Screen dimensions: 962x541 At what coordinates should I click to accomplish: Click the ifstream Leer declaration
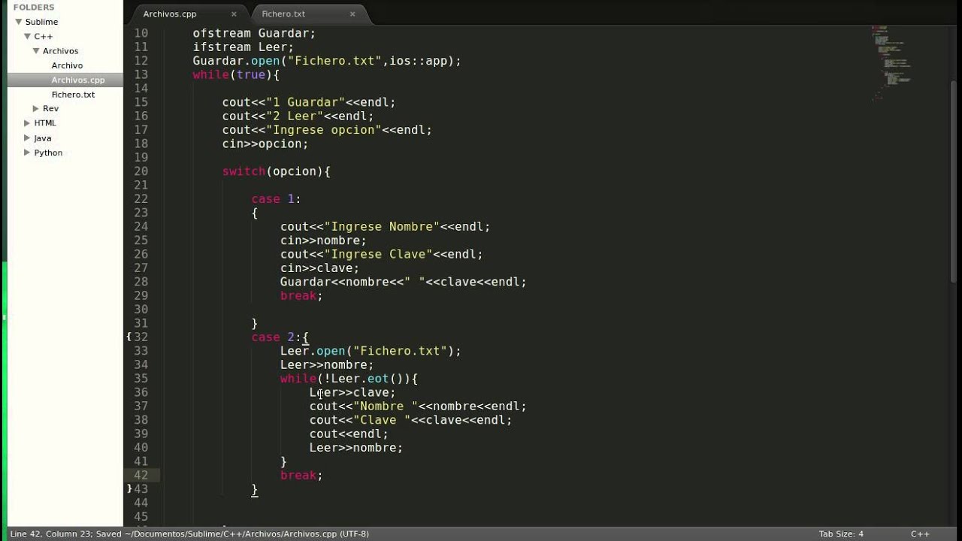click(x=243, y=47)
